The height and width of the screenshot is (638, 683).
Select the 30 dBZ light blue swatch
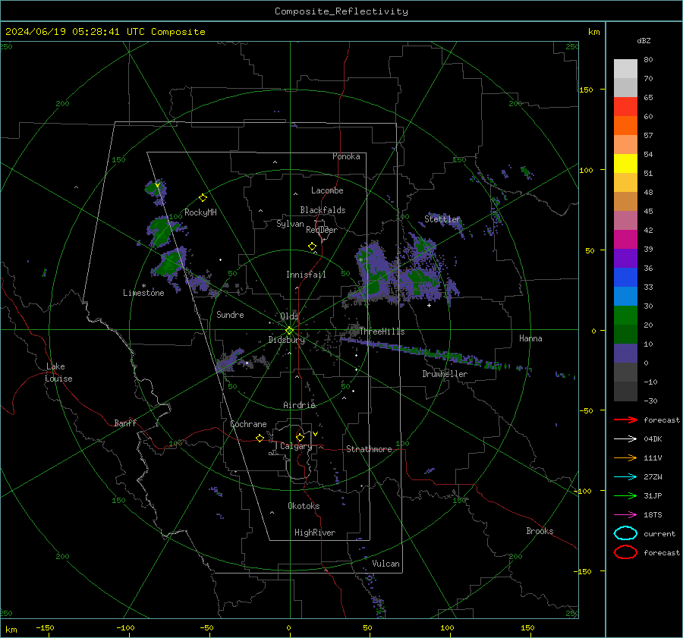click(625, 297)
